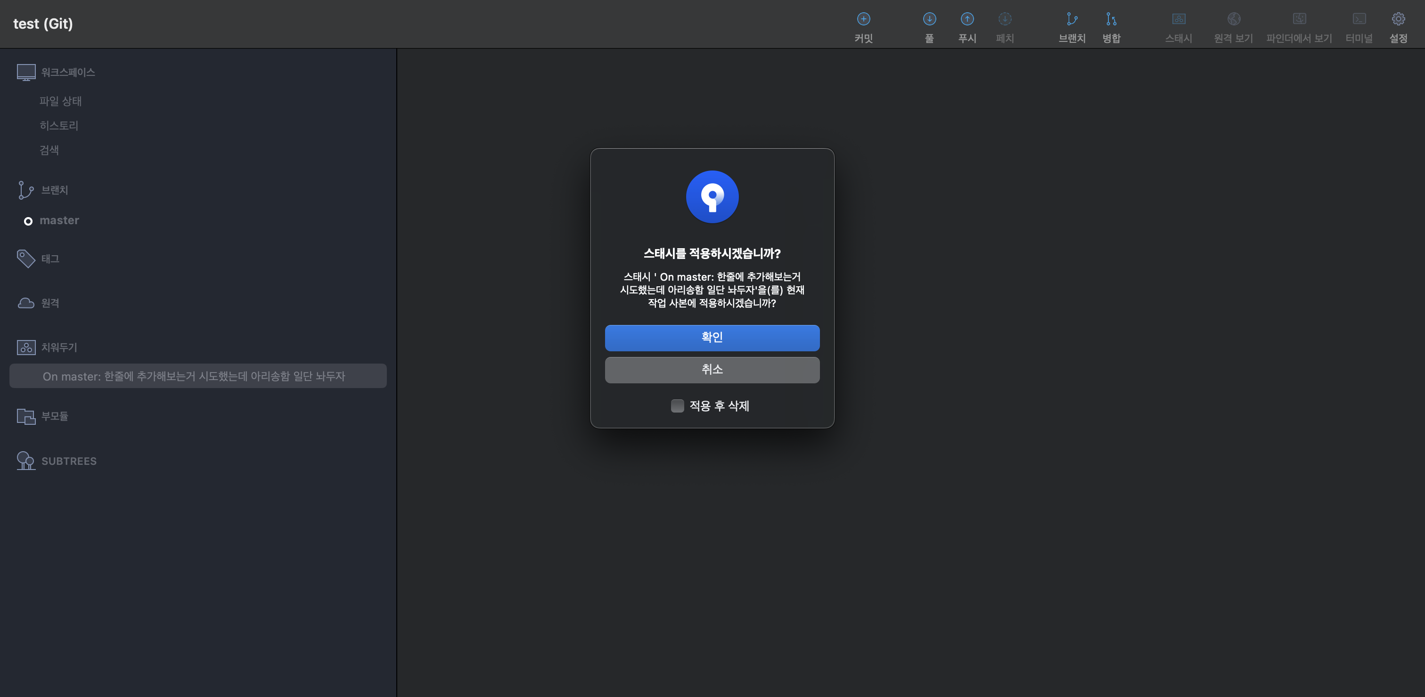1425x697 pixels.
Task: Click the 브랜치 (Branch) toolbar icon
Action: coord(1072,20)
